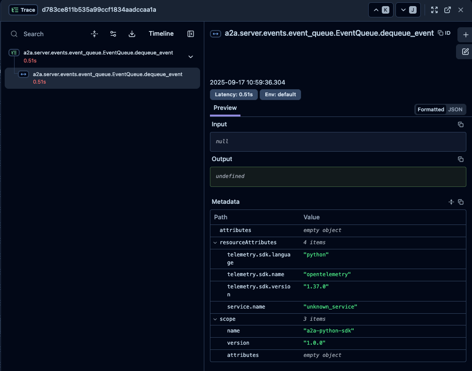Collapse the resourceAttributes row
This screenshot has height=371, width=472.
coord(216,243)
